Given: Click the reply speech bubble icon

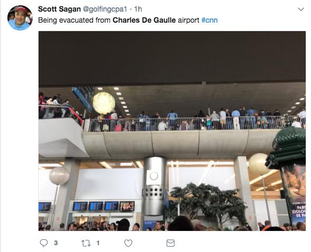Looking at the screenshot, I should (x=44, y=243).
